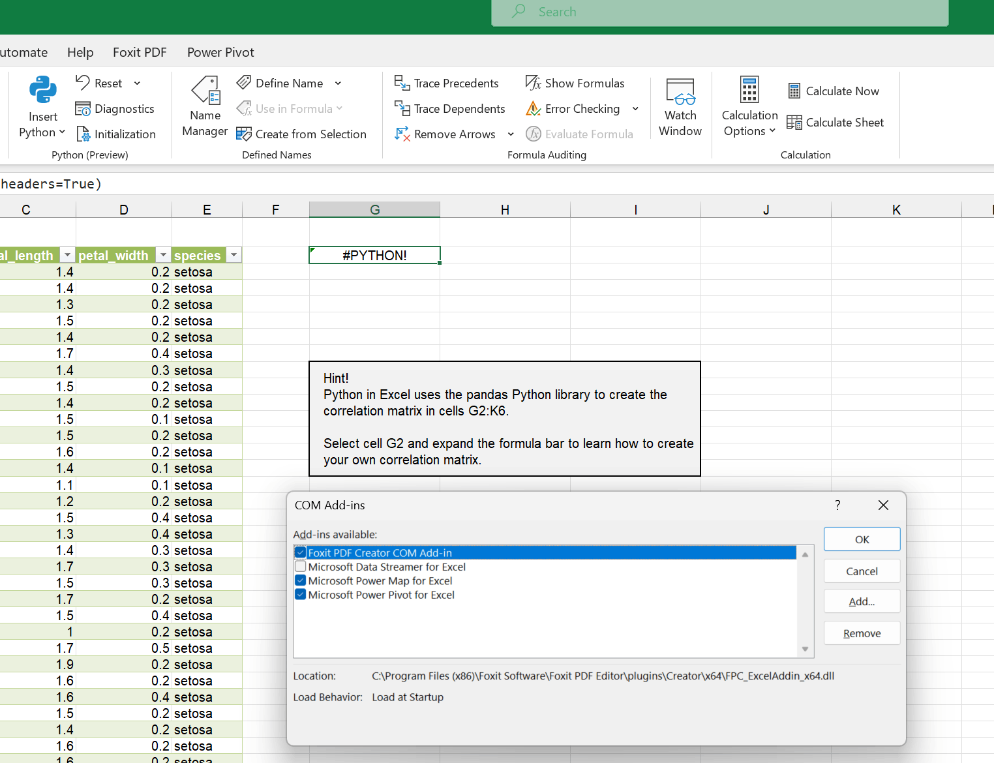Switch to the Foxit PDF tab
Viewport: 994px width, 763px height.
click(140, 52)
